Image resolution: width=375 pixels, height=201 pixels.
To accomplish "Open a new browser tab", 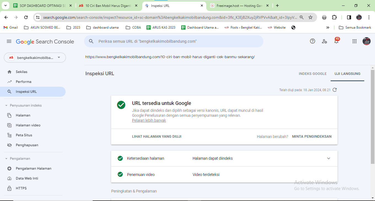I will [x=277, y=6].
